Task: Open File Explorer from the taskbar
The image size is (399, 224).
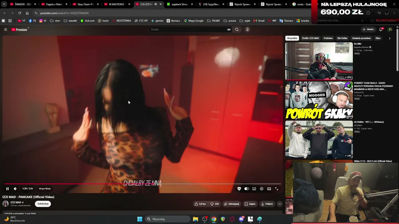Action: click(195, 219)
